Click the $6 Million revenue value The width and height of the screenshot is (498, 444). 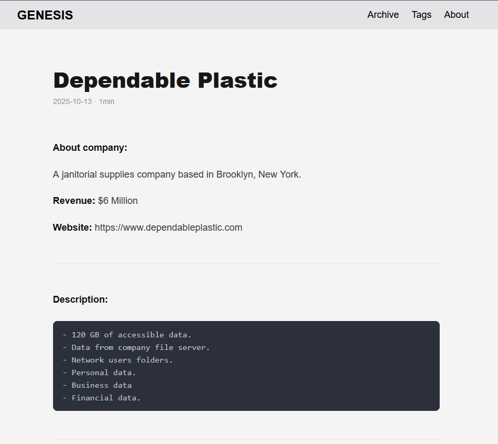pyautogui.click(x=118, y=201)
